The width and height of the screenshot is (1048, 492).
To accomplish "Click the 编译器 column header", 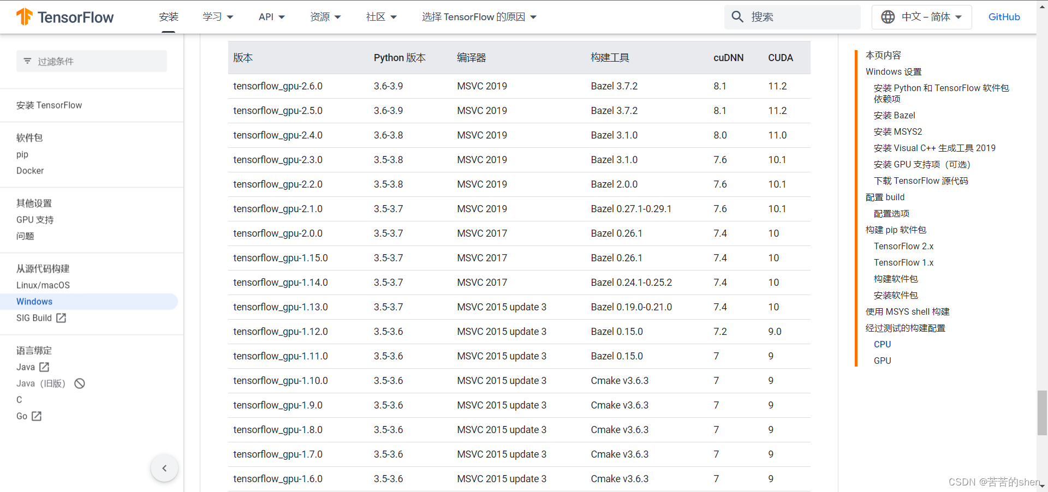I will pos(471,58).
